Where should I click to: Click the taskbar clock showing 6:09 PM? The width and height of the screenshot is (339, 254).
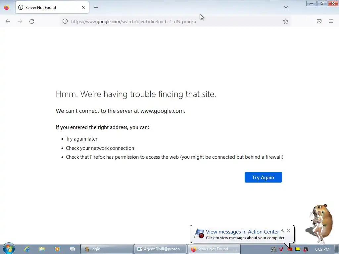click(322, 249)
